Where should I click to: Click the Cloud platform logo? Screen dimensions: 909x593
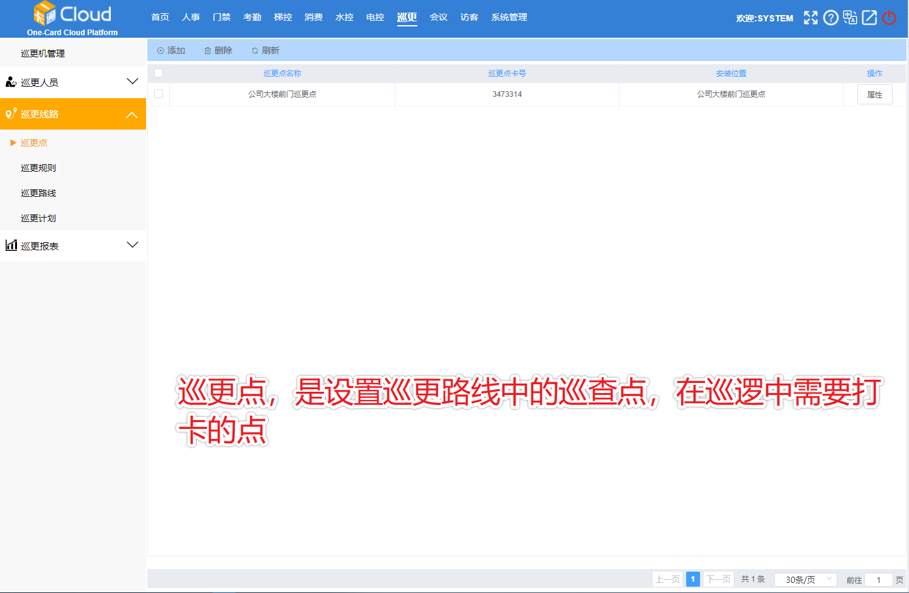point(72,19)
